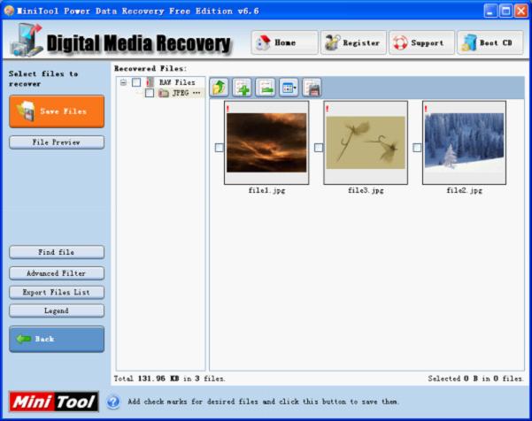Select the file2.jpg snowy forest thumbnail
This screenshot has width=532, height=421.
click(x=464, y=142)
